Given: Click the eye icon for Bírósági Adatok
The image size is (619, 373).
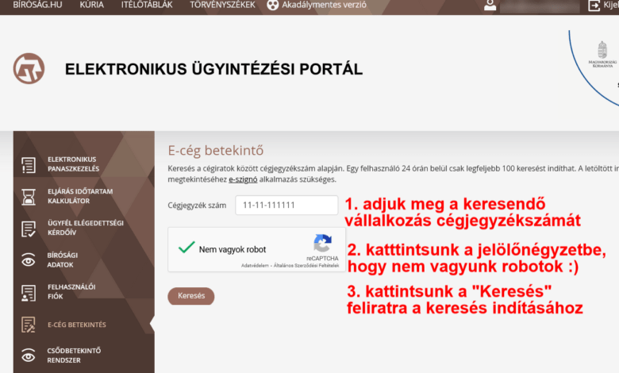Looking at the screenshot, I should point(29,260).
